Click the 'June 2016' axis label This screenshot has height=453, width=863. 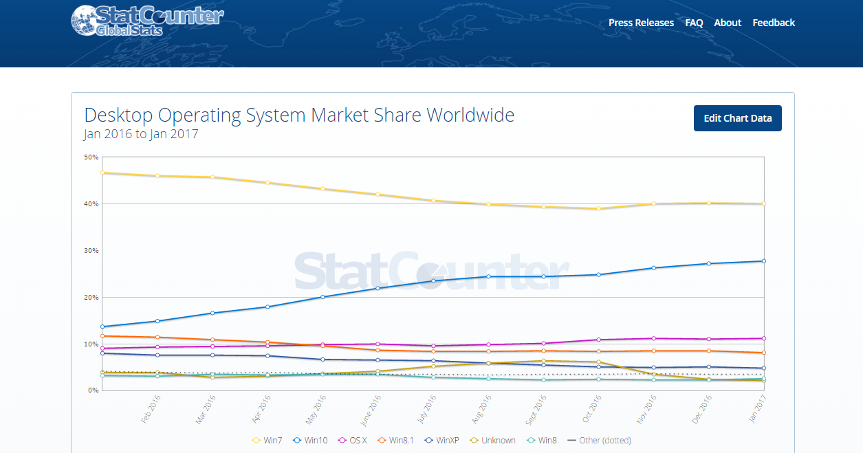point(370,410)
